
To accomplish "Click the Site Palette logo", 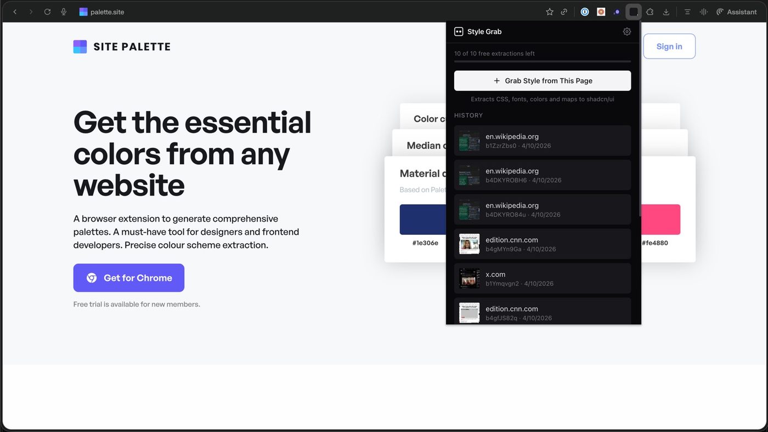I will tap(121, 47).
